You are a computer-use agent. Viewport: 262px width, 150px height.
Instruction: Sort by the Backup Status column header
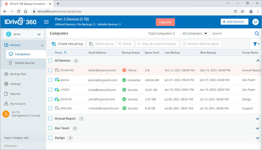click(x=130, y=52)
